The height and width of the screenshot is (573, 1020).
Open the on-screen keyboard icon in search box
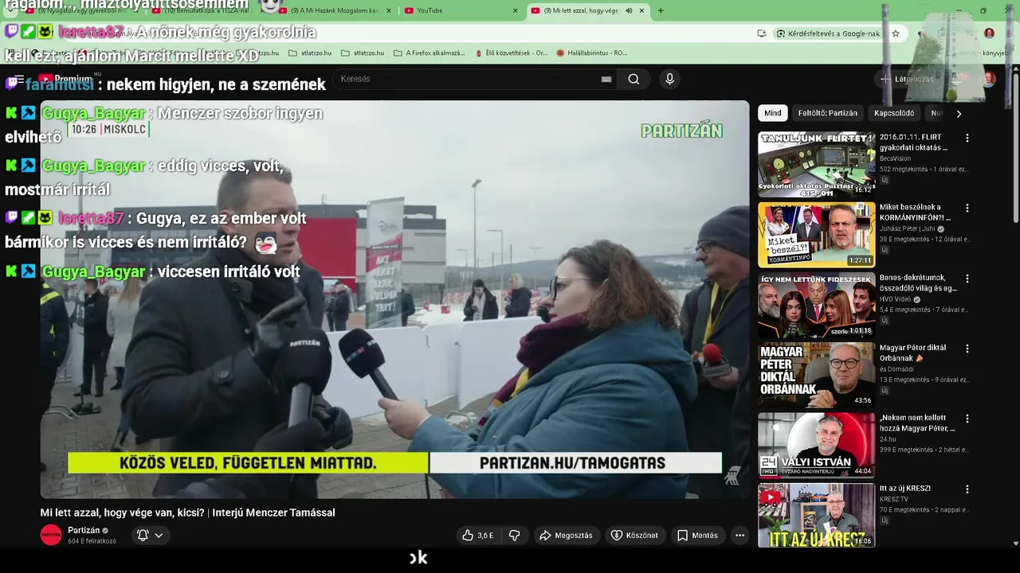(x=606, y=79)
